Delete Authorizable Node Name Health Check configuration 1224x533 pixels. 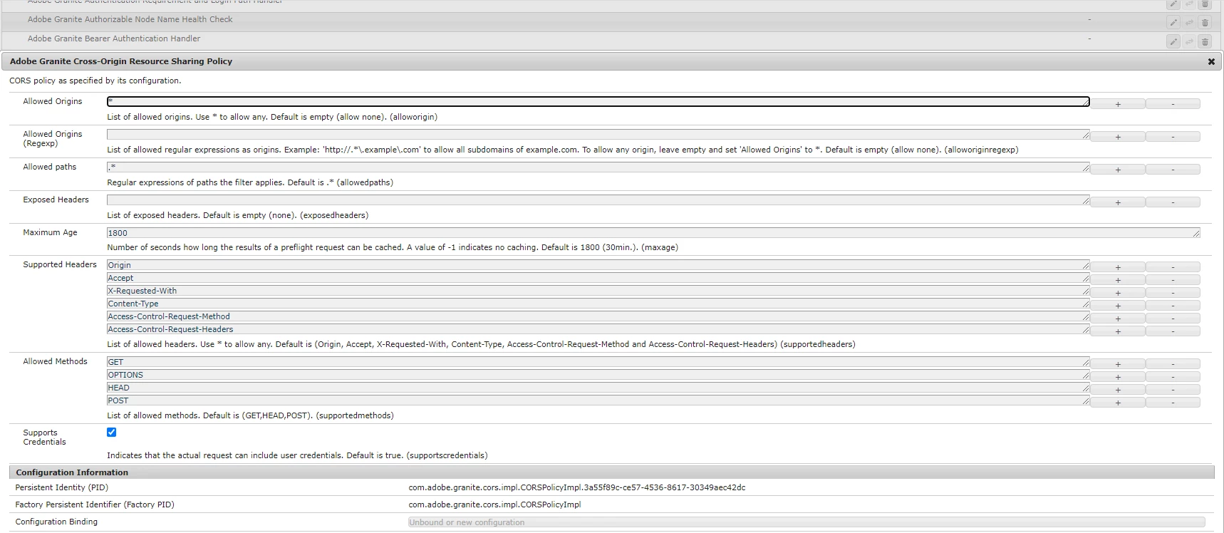coord(1205,23)
